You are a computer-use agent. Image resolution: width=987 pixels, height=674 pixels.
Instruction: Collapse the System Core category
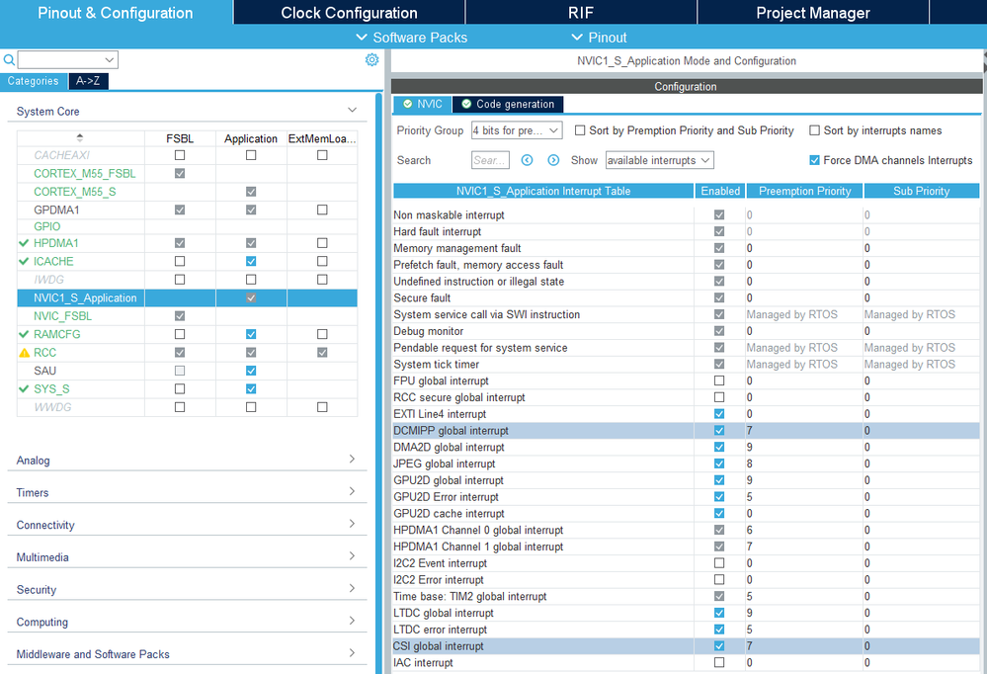tap(353, 111)
